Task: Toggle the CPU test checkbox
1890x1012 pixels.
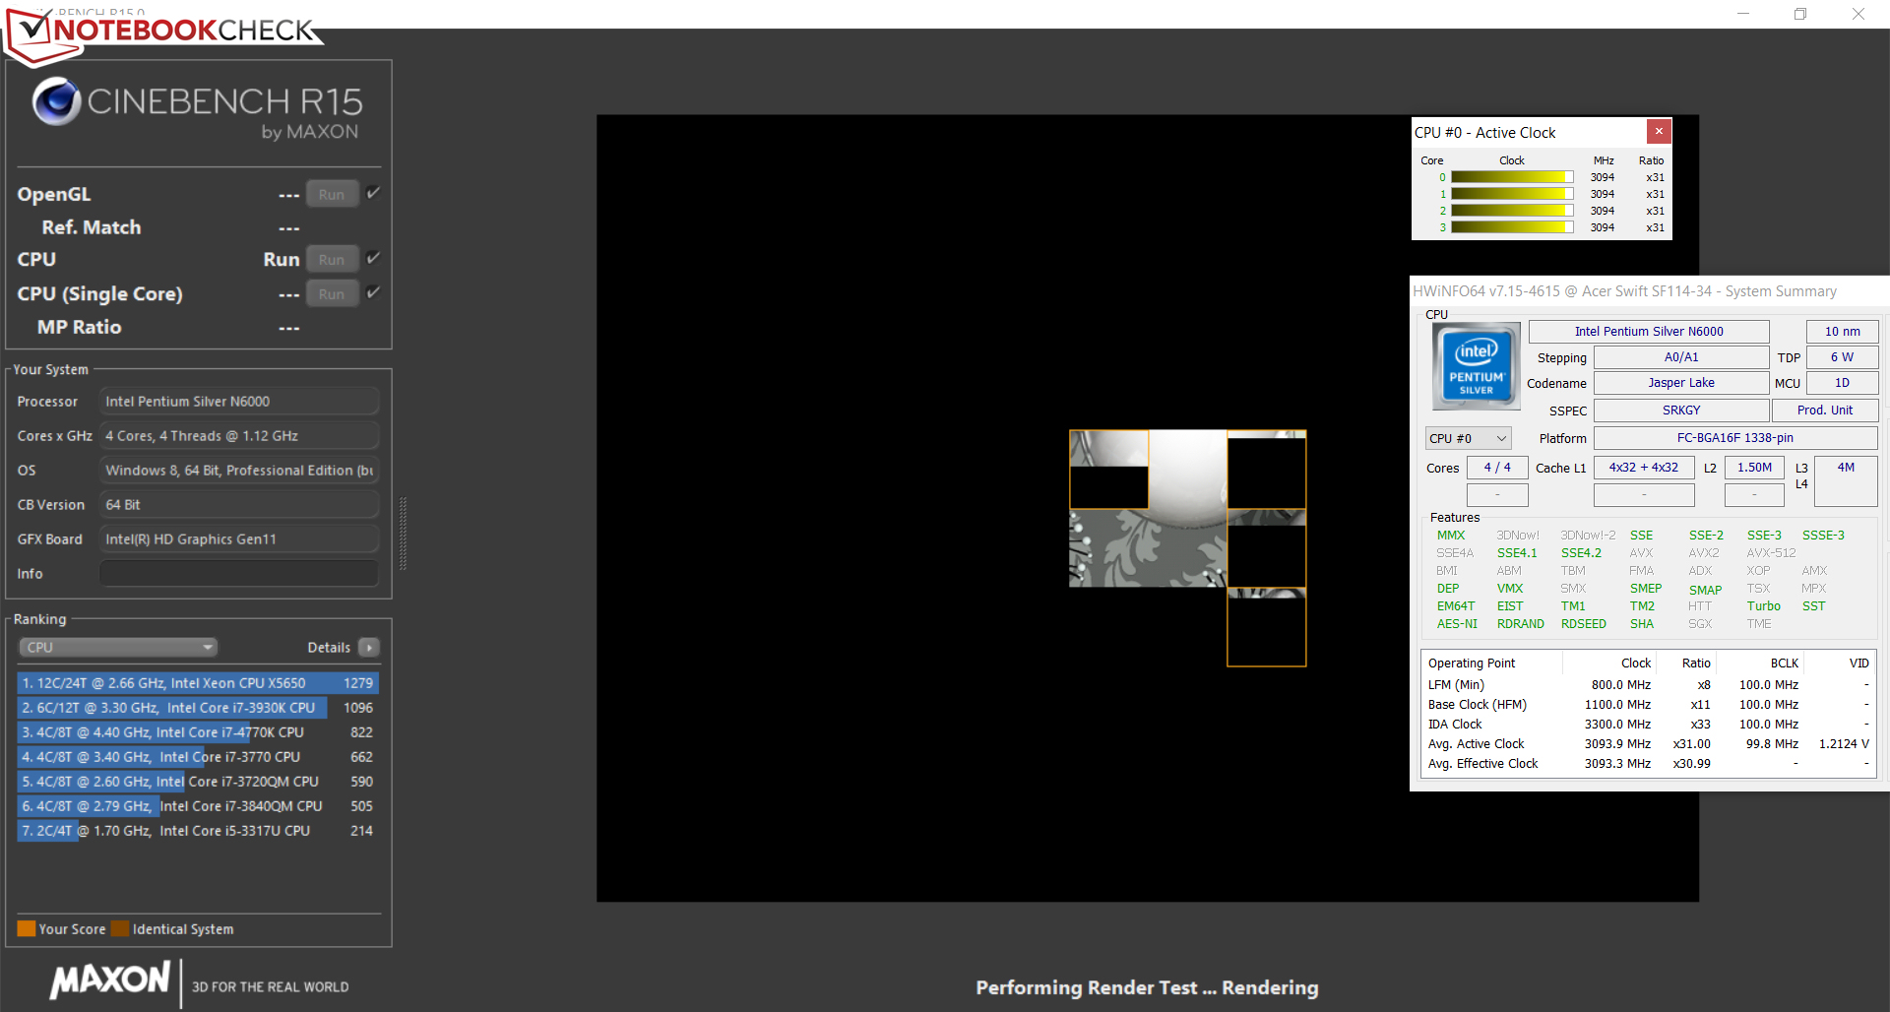Action: [x=373, y=258]
